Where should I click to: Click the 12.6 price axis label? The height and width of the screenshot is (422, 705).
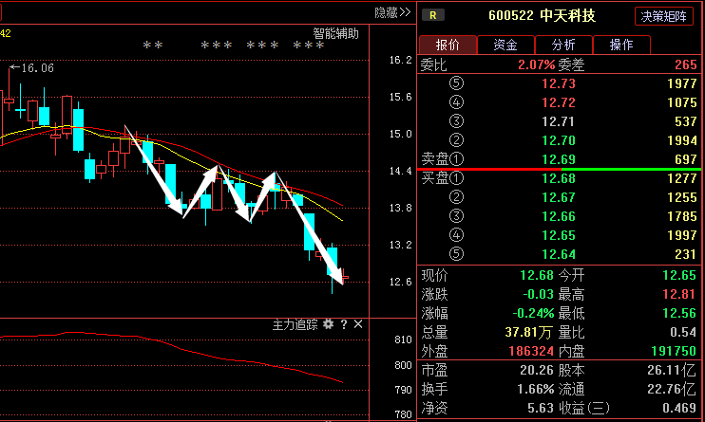[x=400, y=282]
